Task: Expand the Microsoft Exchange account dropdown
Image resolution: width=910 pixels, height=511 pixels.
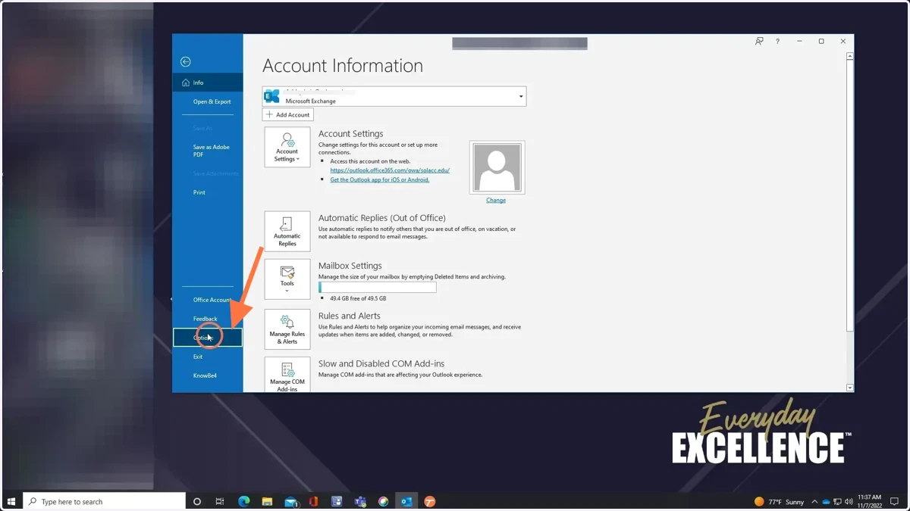Action: coord(521,96)
